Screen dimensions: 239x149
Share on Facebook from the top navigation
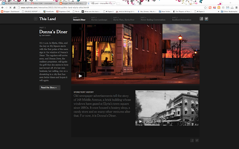(x=201, y=19)
